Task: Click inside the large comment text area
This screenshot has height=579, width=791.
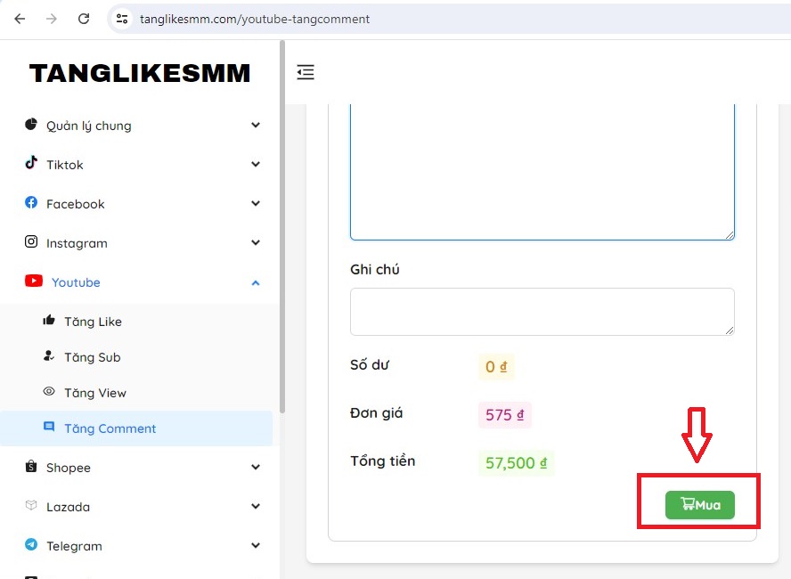Action: pos(542,172)
